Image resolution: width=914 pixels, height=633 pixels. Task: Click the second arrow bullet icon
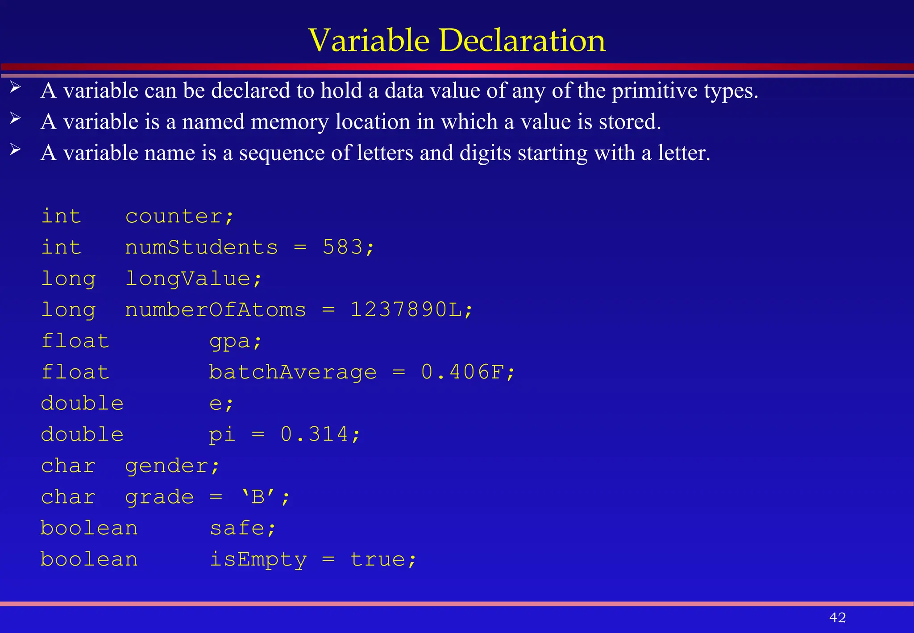[x=15, y=118]
